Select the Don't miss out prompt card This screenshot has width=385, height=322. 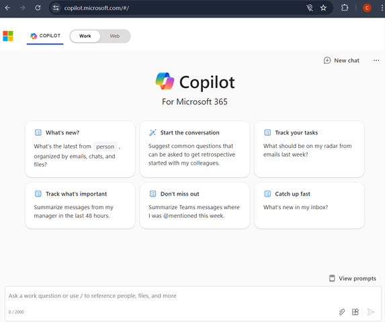click(195, 206)
